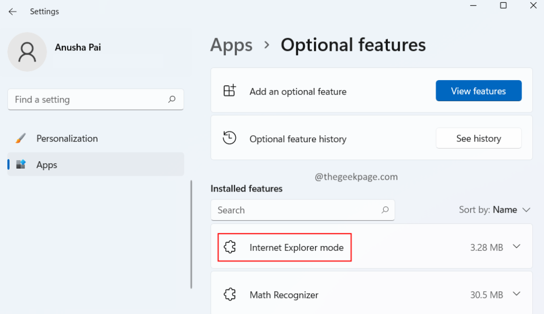This screenshot has height=314, width=544.
Task: Go to Apps breadcrumb link
Action: [x=231, y=45]
